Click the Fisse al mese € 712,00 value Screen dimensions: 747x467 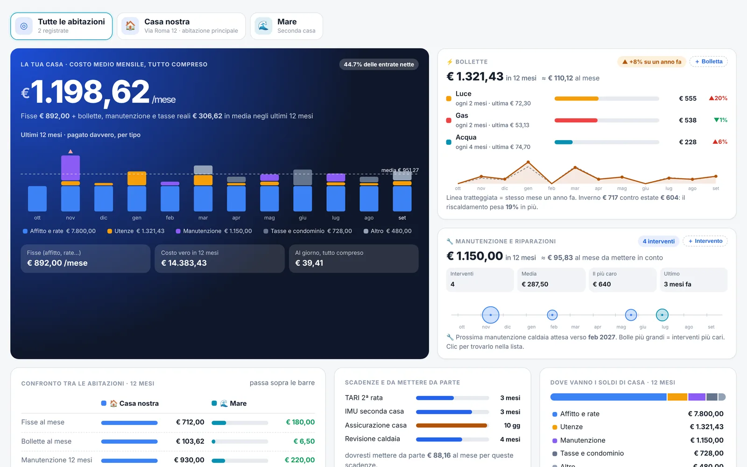coord(190,422)
